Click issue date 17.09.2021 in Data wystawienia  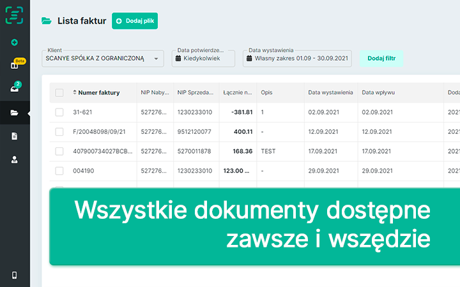click(323, 151)
